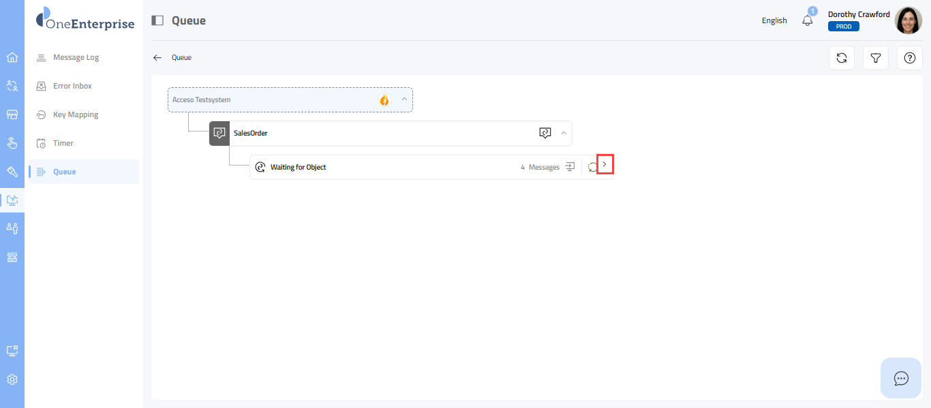This screenshot has height=408, width=931.
Task: Click Dorothy Crawford's profile avatar
Action: (908, 20)
